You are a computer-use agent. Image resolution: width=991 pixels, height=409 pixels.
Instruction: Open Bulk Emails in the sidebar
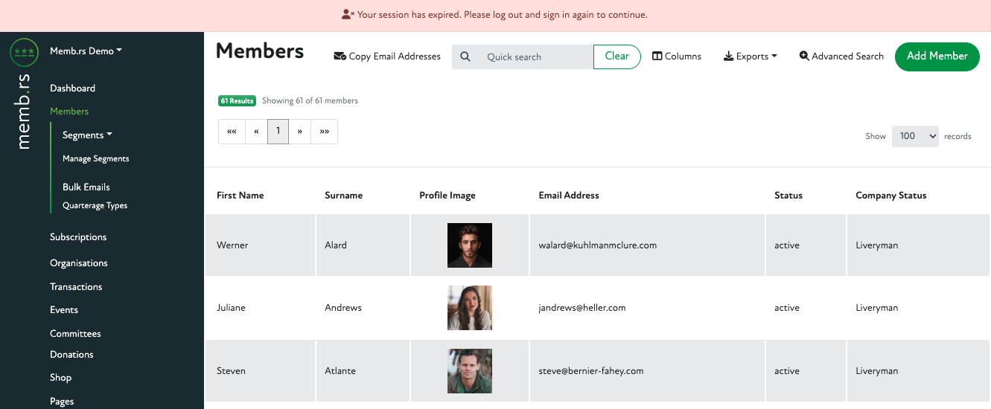click(86, 187)
